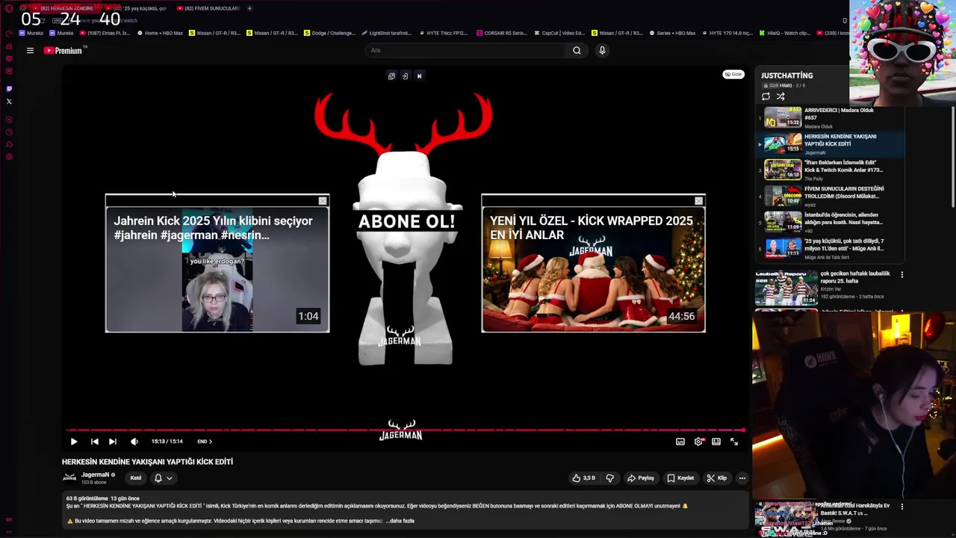Viewport: 956px width, 538px height.
Task: Open 'Jahrein Kick 2025' end-screen video
Action: (x=217, y=263)
